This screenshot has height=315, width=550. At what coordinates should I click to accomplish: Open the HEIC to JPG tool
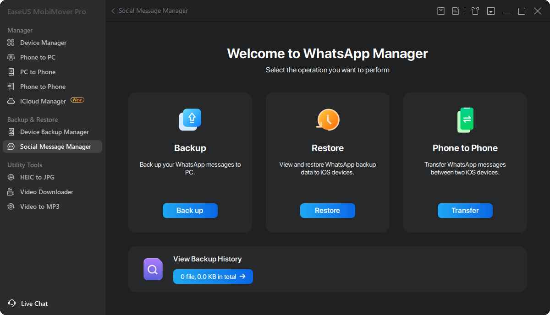37,177
